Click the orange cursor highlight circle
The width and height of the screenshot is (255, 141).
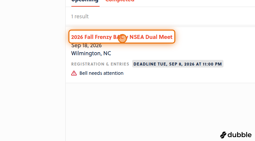[x=122, y=39]
